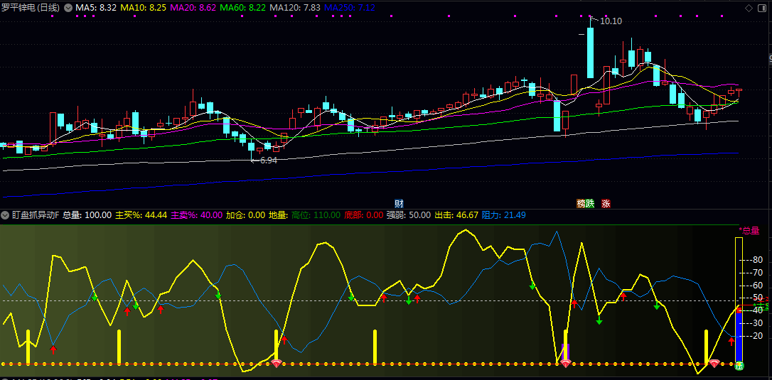Click the 10.10 high price label
Viewport: 772px width, 380px height.
(611, 21)
